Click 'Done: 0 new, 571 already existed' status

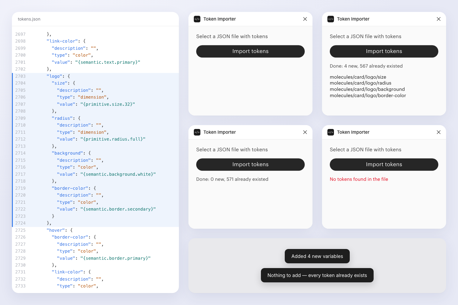[x=232, y=179]
